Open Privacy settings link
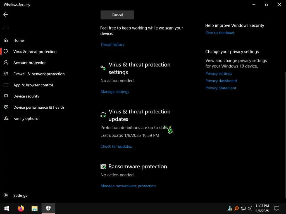Viewport: 286px width, 214px height. coord(219,74)
